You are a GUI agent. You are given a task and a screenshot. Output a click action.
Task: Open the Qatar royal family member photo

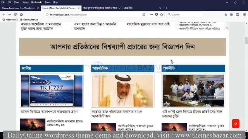[122, 91]
